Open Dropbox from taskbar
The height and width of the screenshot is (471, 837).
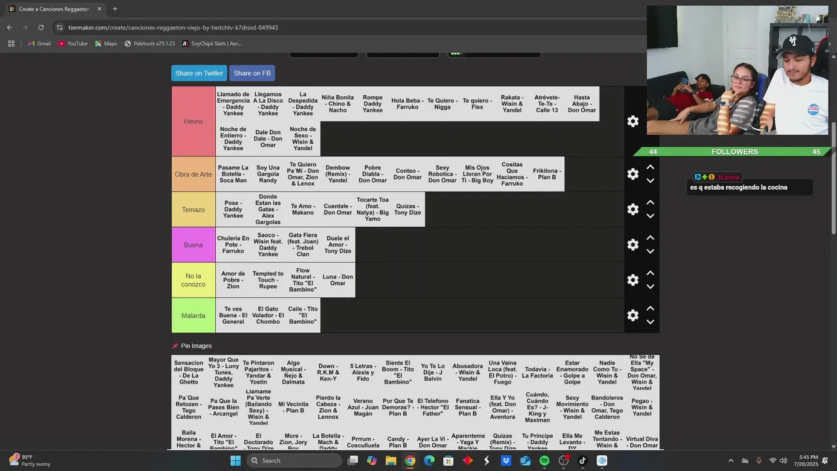506,461
